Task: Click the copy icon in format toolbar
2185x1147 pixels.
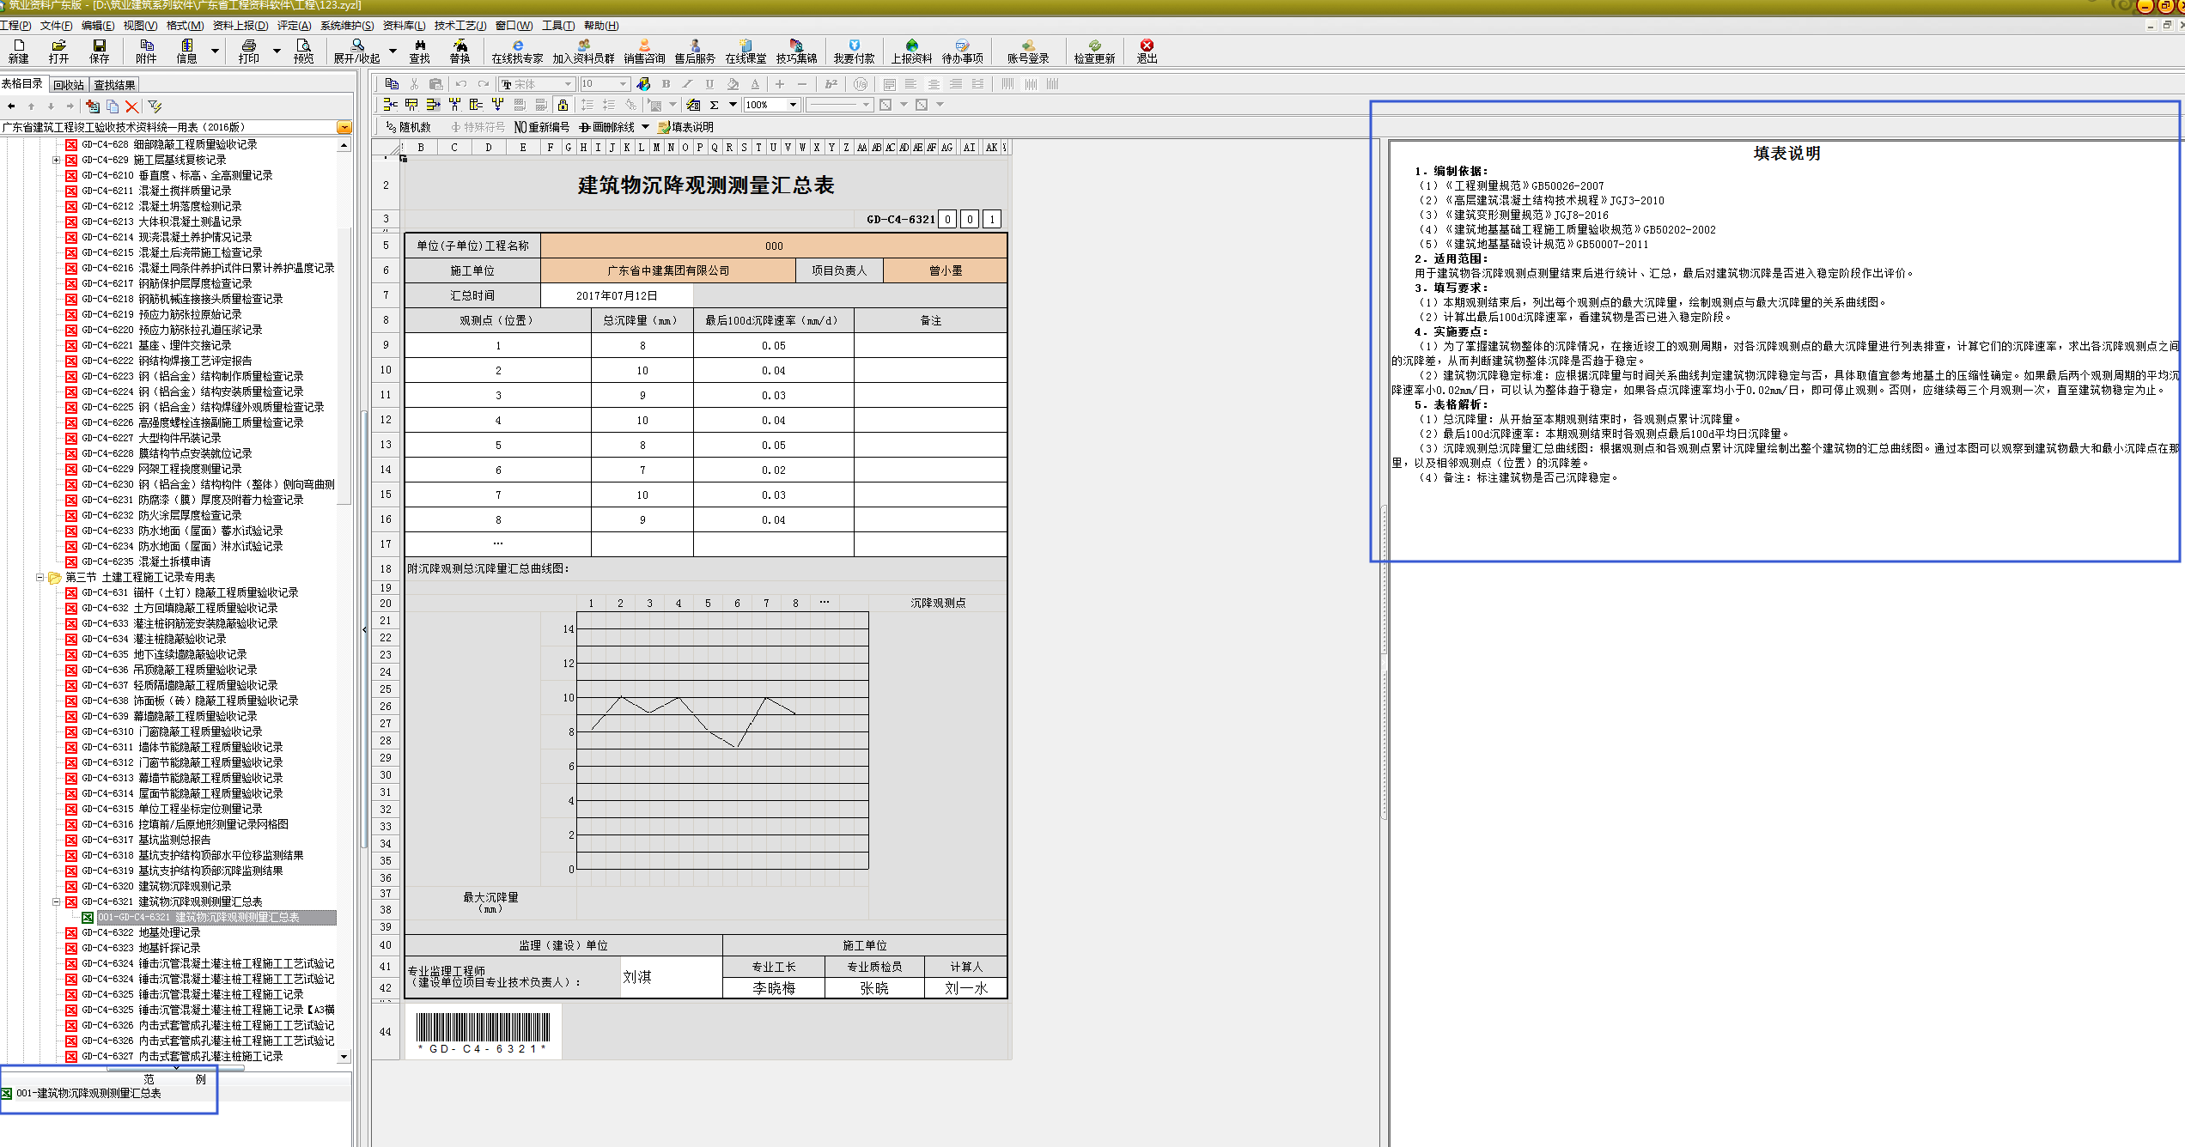Action: [392, 83]
